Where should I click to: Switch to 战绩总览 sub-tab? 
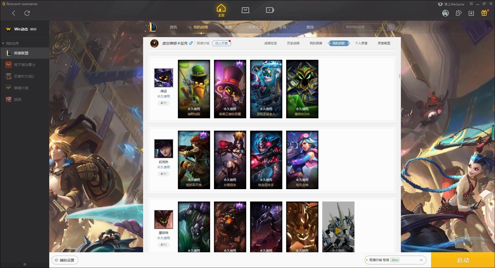pyautogui.click(x=270, y=43)
